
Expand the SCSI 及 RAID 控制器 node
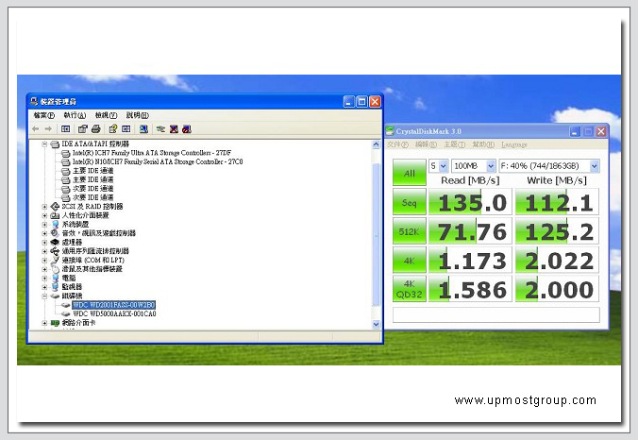pos(44,207)
